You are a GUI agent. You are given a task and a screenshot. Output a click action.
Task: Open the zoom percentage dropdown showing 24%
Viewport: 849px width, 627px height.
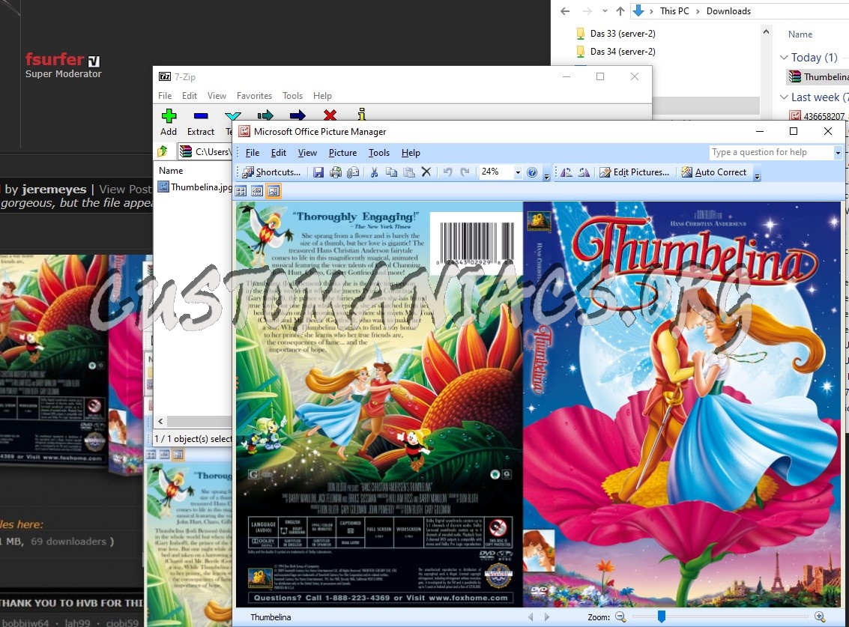coord(518,172)
